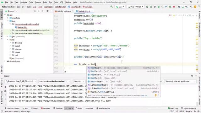Collapse the app module tree node

pos(5,15)
